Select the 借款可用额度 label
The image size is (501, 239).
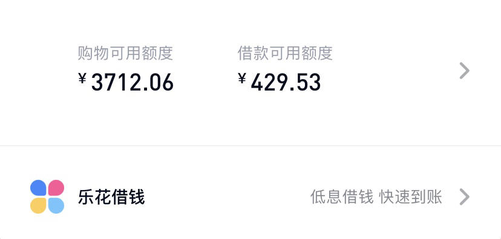tap(285, 53)
